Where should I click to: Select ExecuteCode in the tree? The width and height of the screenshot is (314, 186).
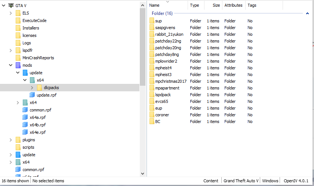point(34,21)
